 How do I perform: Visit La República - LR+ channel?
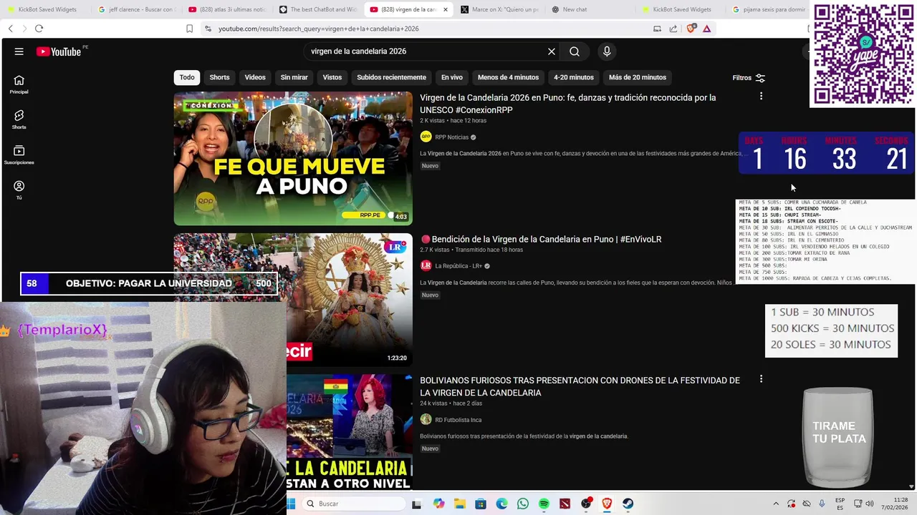tap(458, 266)
